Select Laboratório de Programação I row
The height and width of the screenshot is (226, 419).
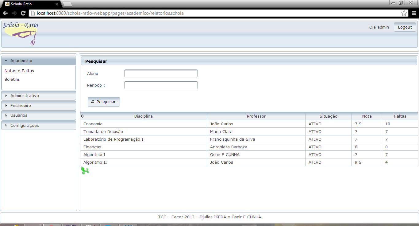click(249, 139)
